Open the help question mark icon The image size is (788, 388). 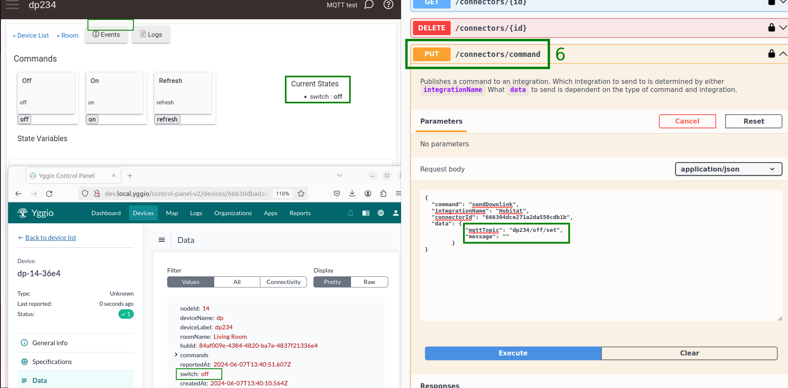click(388, 5)
